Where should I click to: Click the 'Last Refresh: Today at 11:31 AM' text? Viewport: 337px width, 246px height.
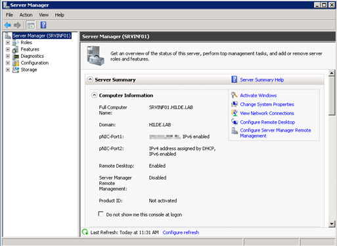pos(124,232)
